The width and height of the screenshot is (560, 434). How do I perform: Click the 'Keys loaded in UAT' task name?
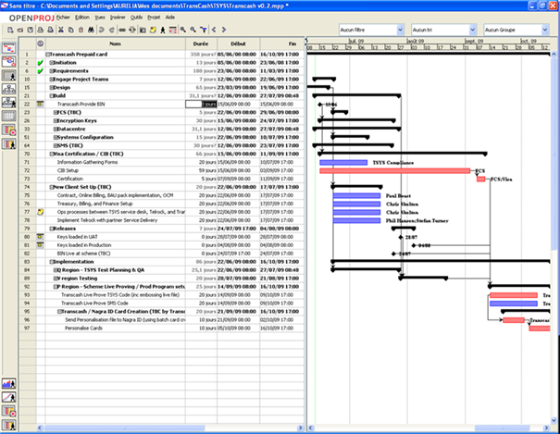[77, 237]
